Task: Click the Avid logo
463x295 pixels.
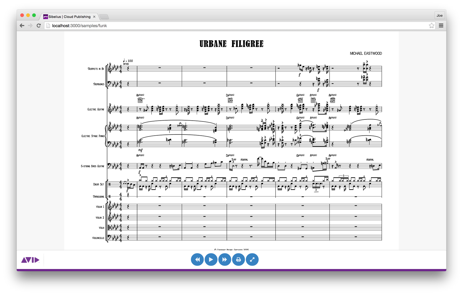Action: (30, 260)
